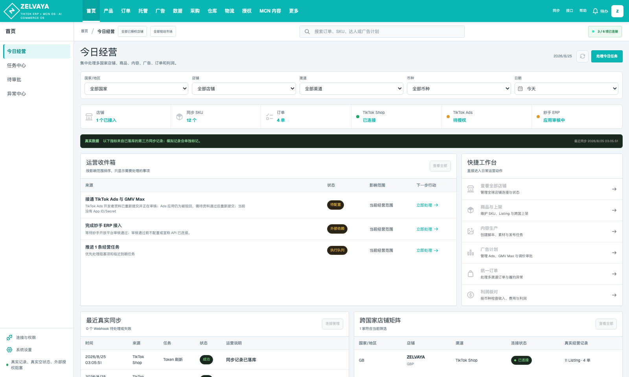Screen dimensions: 629x377
Task: Click the search magnifier icon
Action: pos(307,31)
